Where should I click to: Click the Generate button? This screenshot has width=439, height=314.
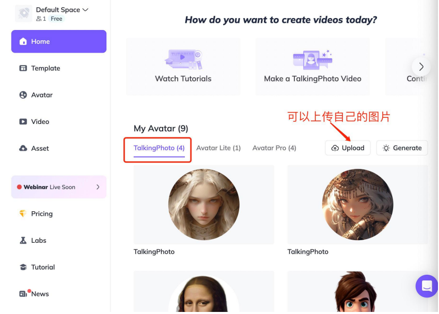pos(402,148)
